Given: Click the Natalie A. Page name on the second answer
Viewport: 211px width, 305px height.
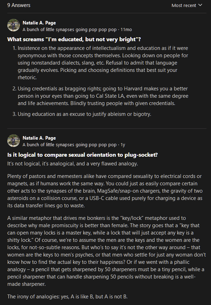Looking at the screenshot, I should click(x=39, y=138).
